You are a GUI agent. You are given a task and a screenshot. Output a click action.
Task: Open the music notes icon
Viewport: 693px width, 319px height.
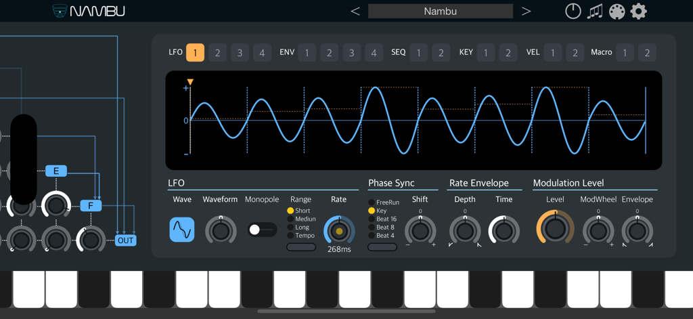[x=595, y=11]
